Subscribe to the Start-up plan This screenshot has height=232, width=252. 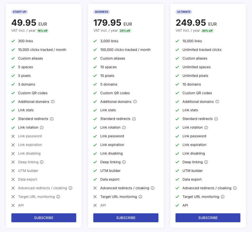click(44, 218)
